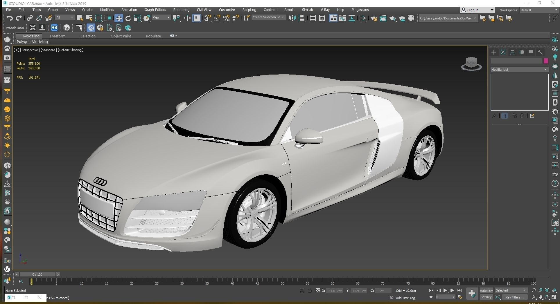Viewport: 560px width, 304px height.
Task: Toggle Angle Snap
Action: tap(217, 18)
